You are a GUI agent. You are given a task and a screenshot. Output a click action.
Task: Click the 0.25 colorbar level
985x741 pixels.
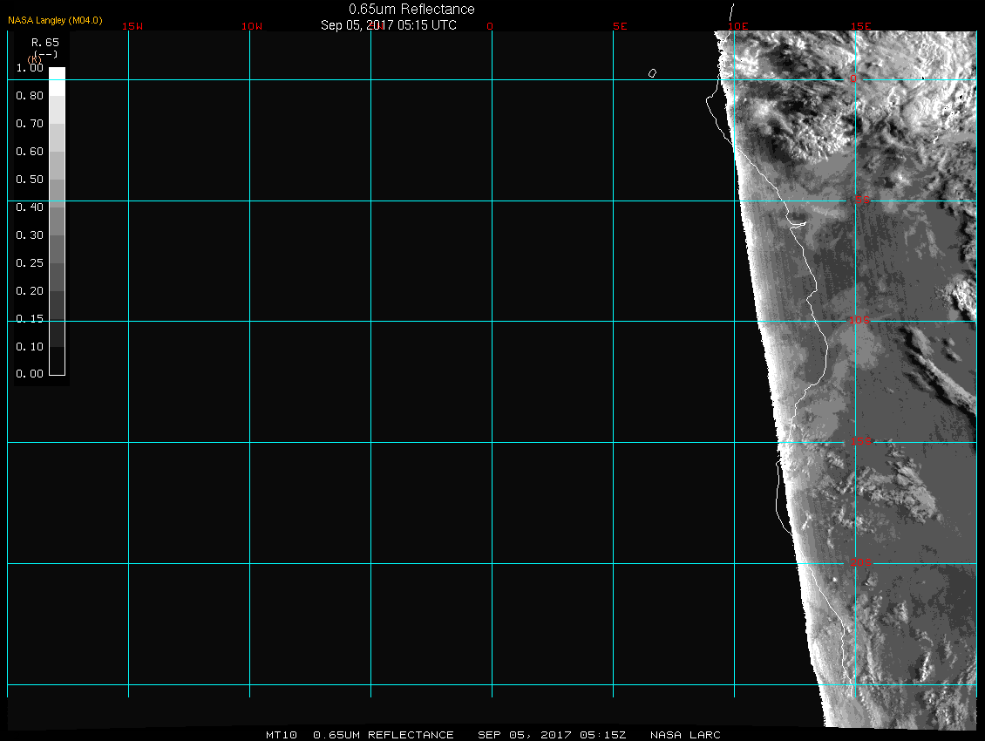[57, 269]
